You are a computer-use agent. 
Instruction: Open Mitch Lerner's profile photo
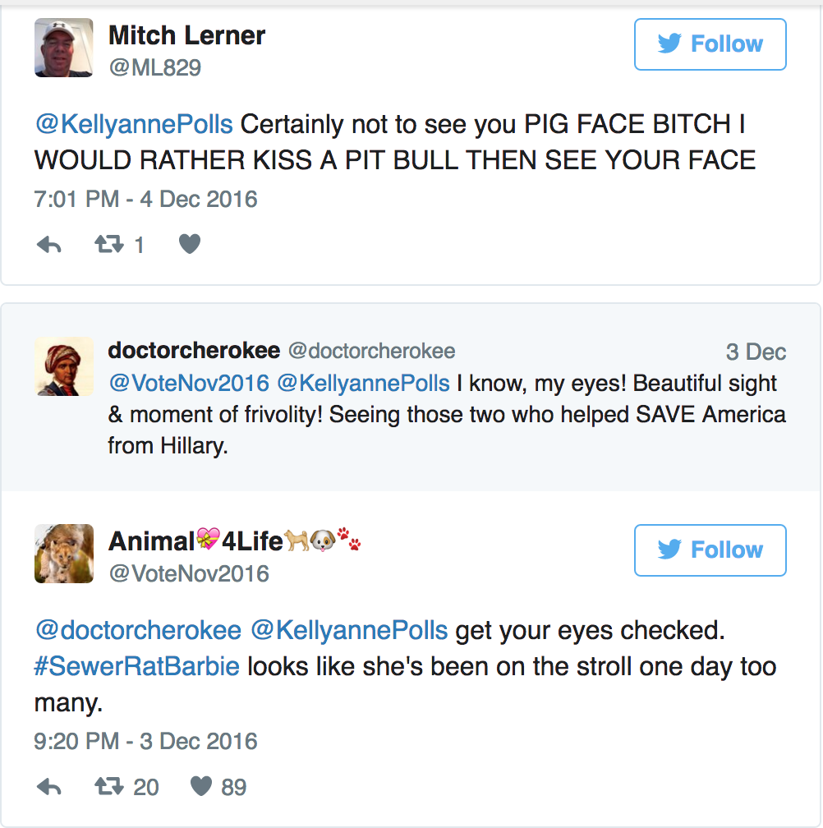(x=64, y=48)
